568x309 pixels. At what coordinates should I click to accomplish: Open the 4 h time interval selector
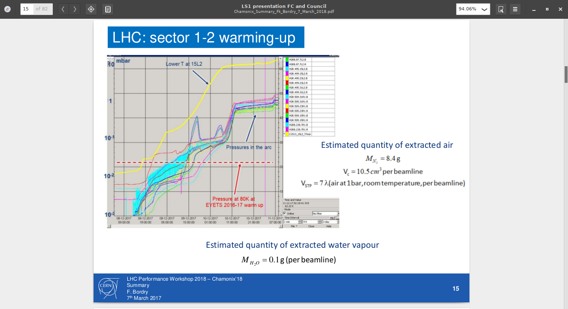311,222
